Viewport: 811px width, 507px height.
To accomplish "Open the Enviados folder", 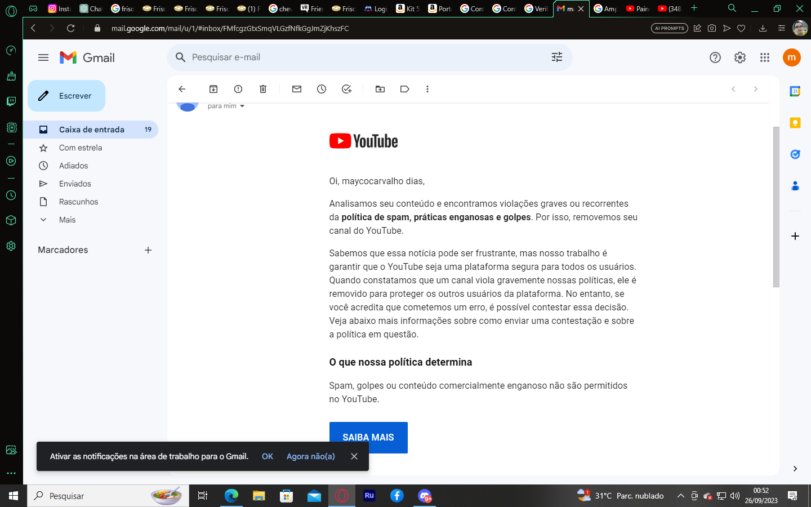I will [91, 184].
